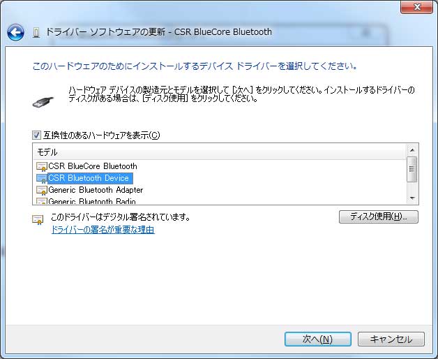Click the certificate icon next to CSR Bluetooth Device

[x=42, y=178]
